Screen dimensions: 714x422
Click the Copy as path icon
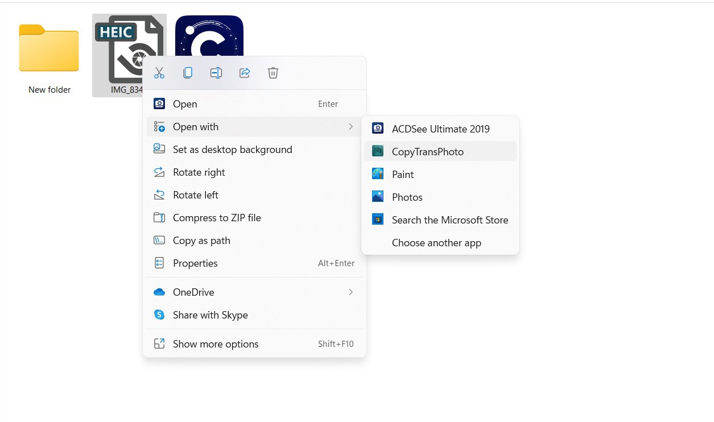tap(159, 240)
